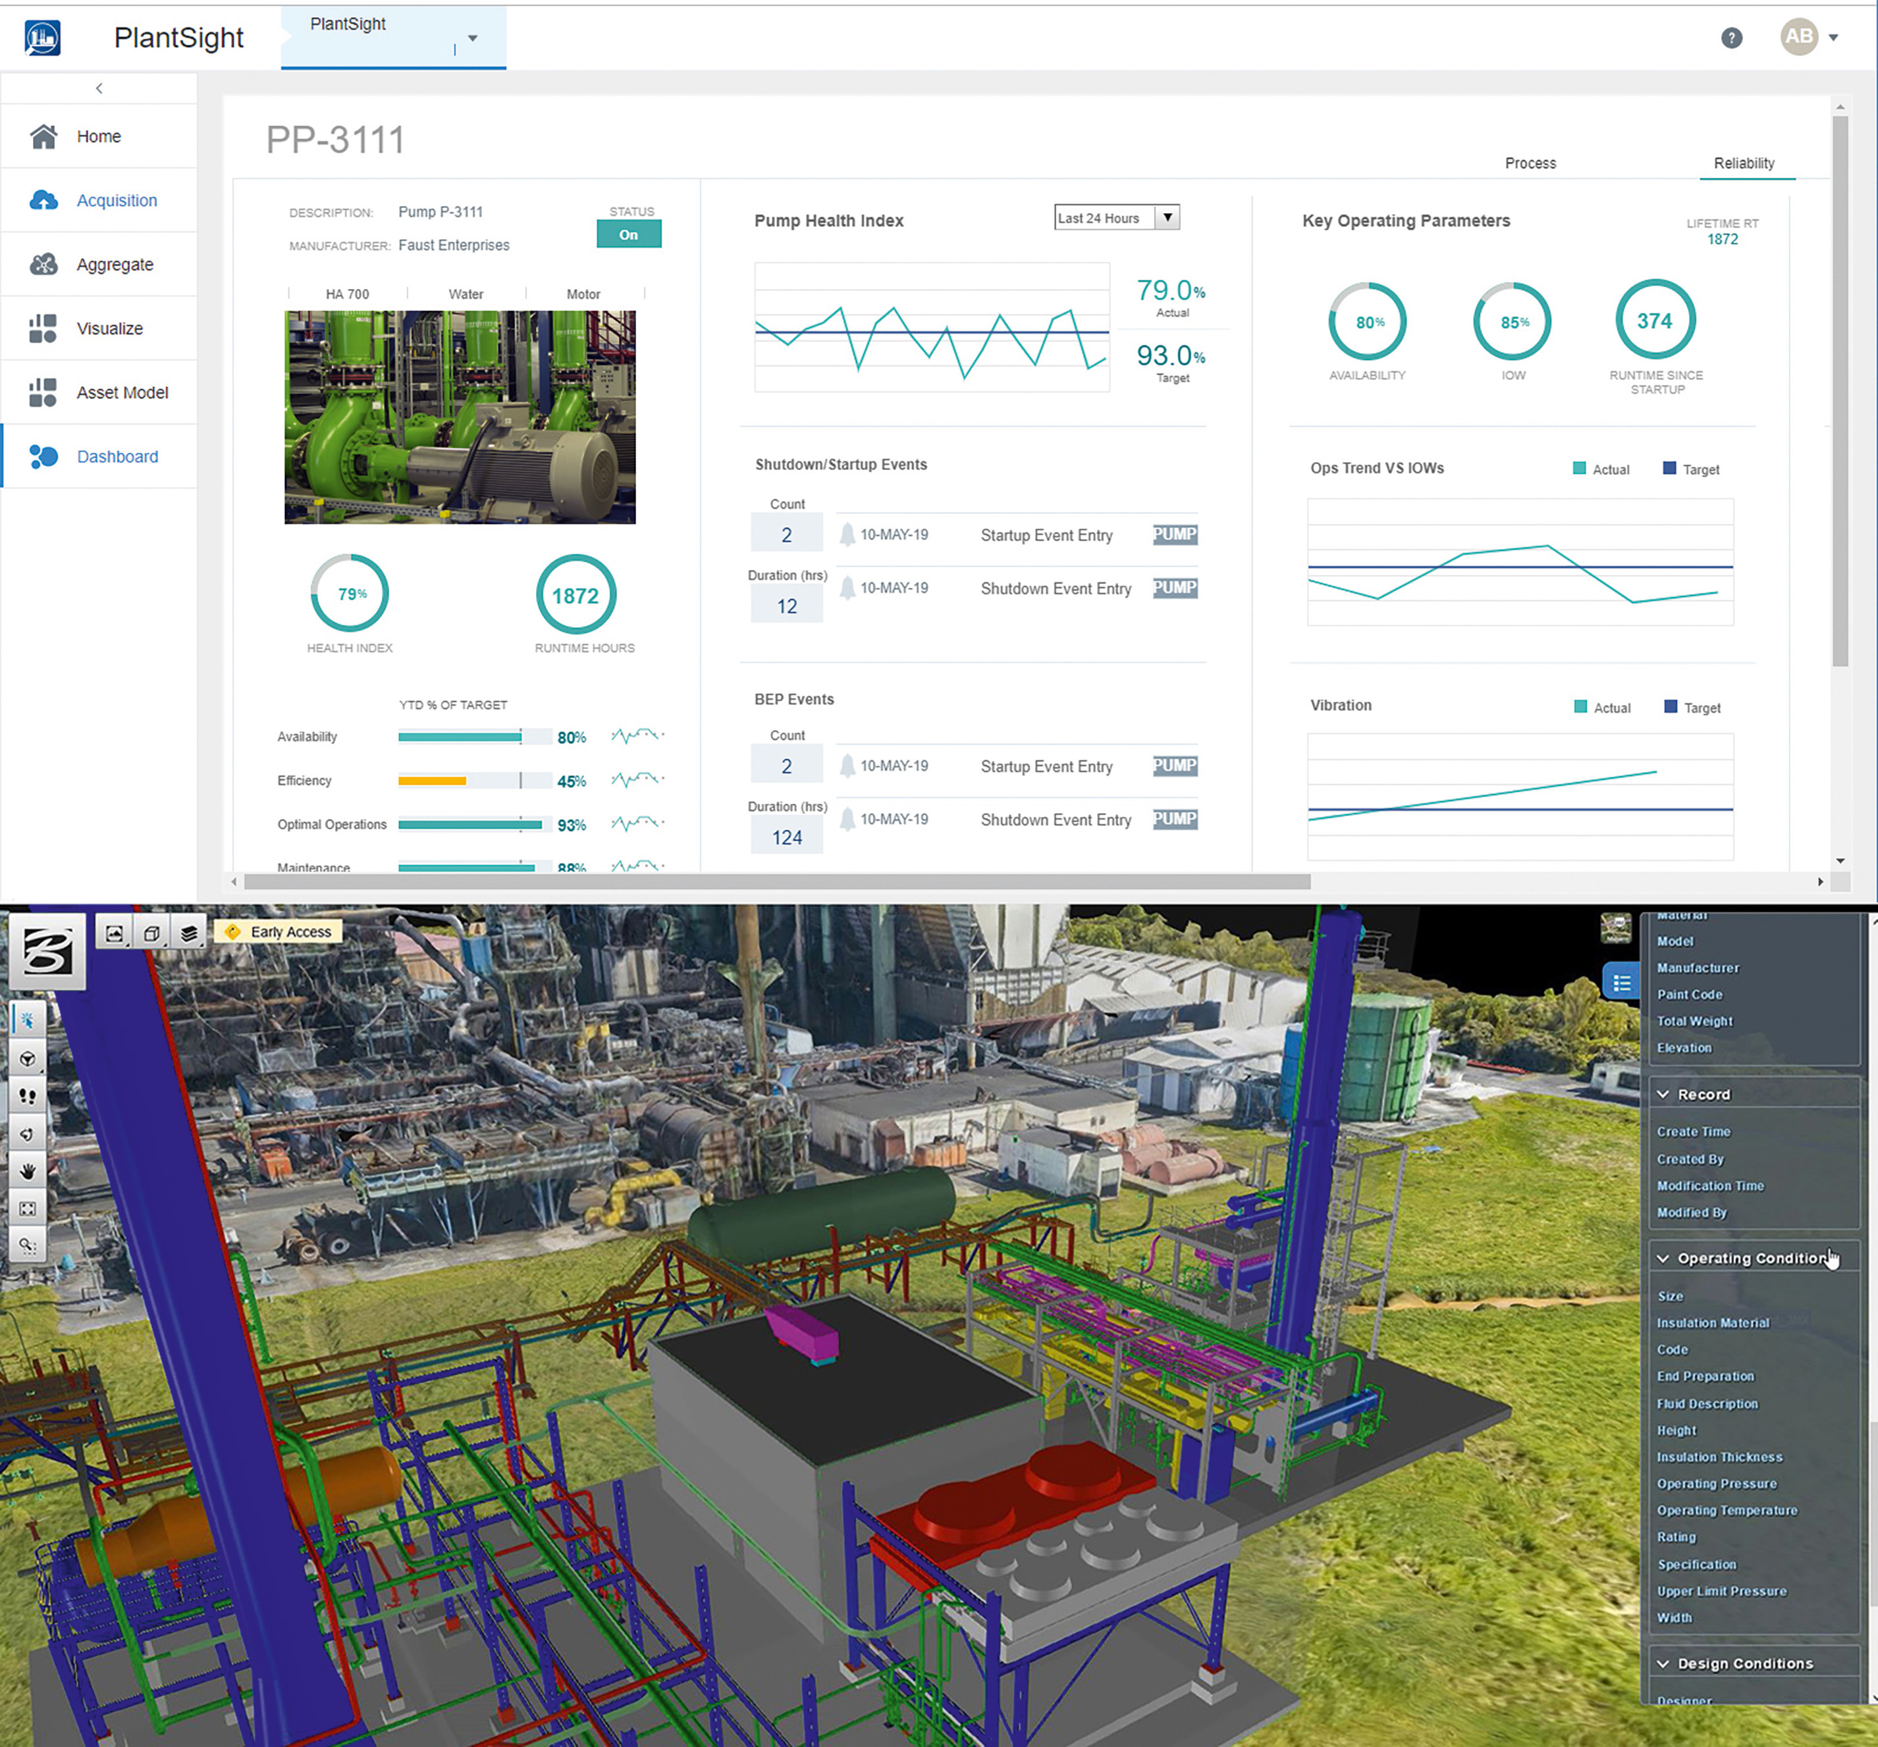1878x1747 pixels.
Task: Open the background map image tool
Action: click(x=115, y=933)
